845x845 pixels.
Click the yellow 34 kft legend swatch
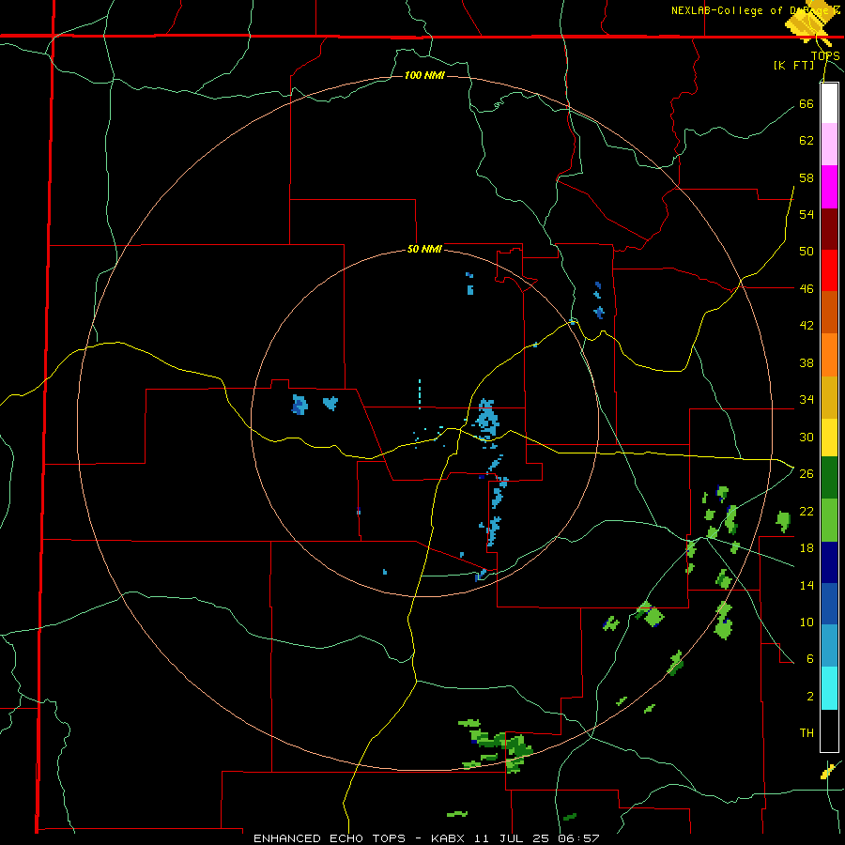829,437
